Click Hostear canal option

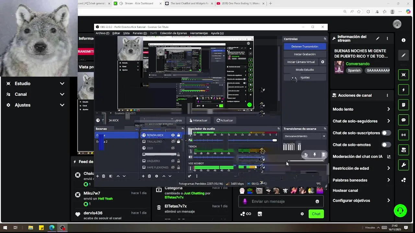coord(345,191)
